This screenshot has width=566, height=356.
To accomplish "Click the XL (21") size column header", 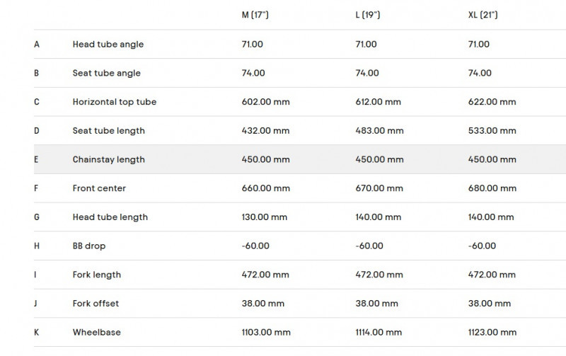I will pos(483,15).
